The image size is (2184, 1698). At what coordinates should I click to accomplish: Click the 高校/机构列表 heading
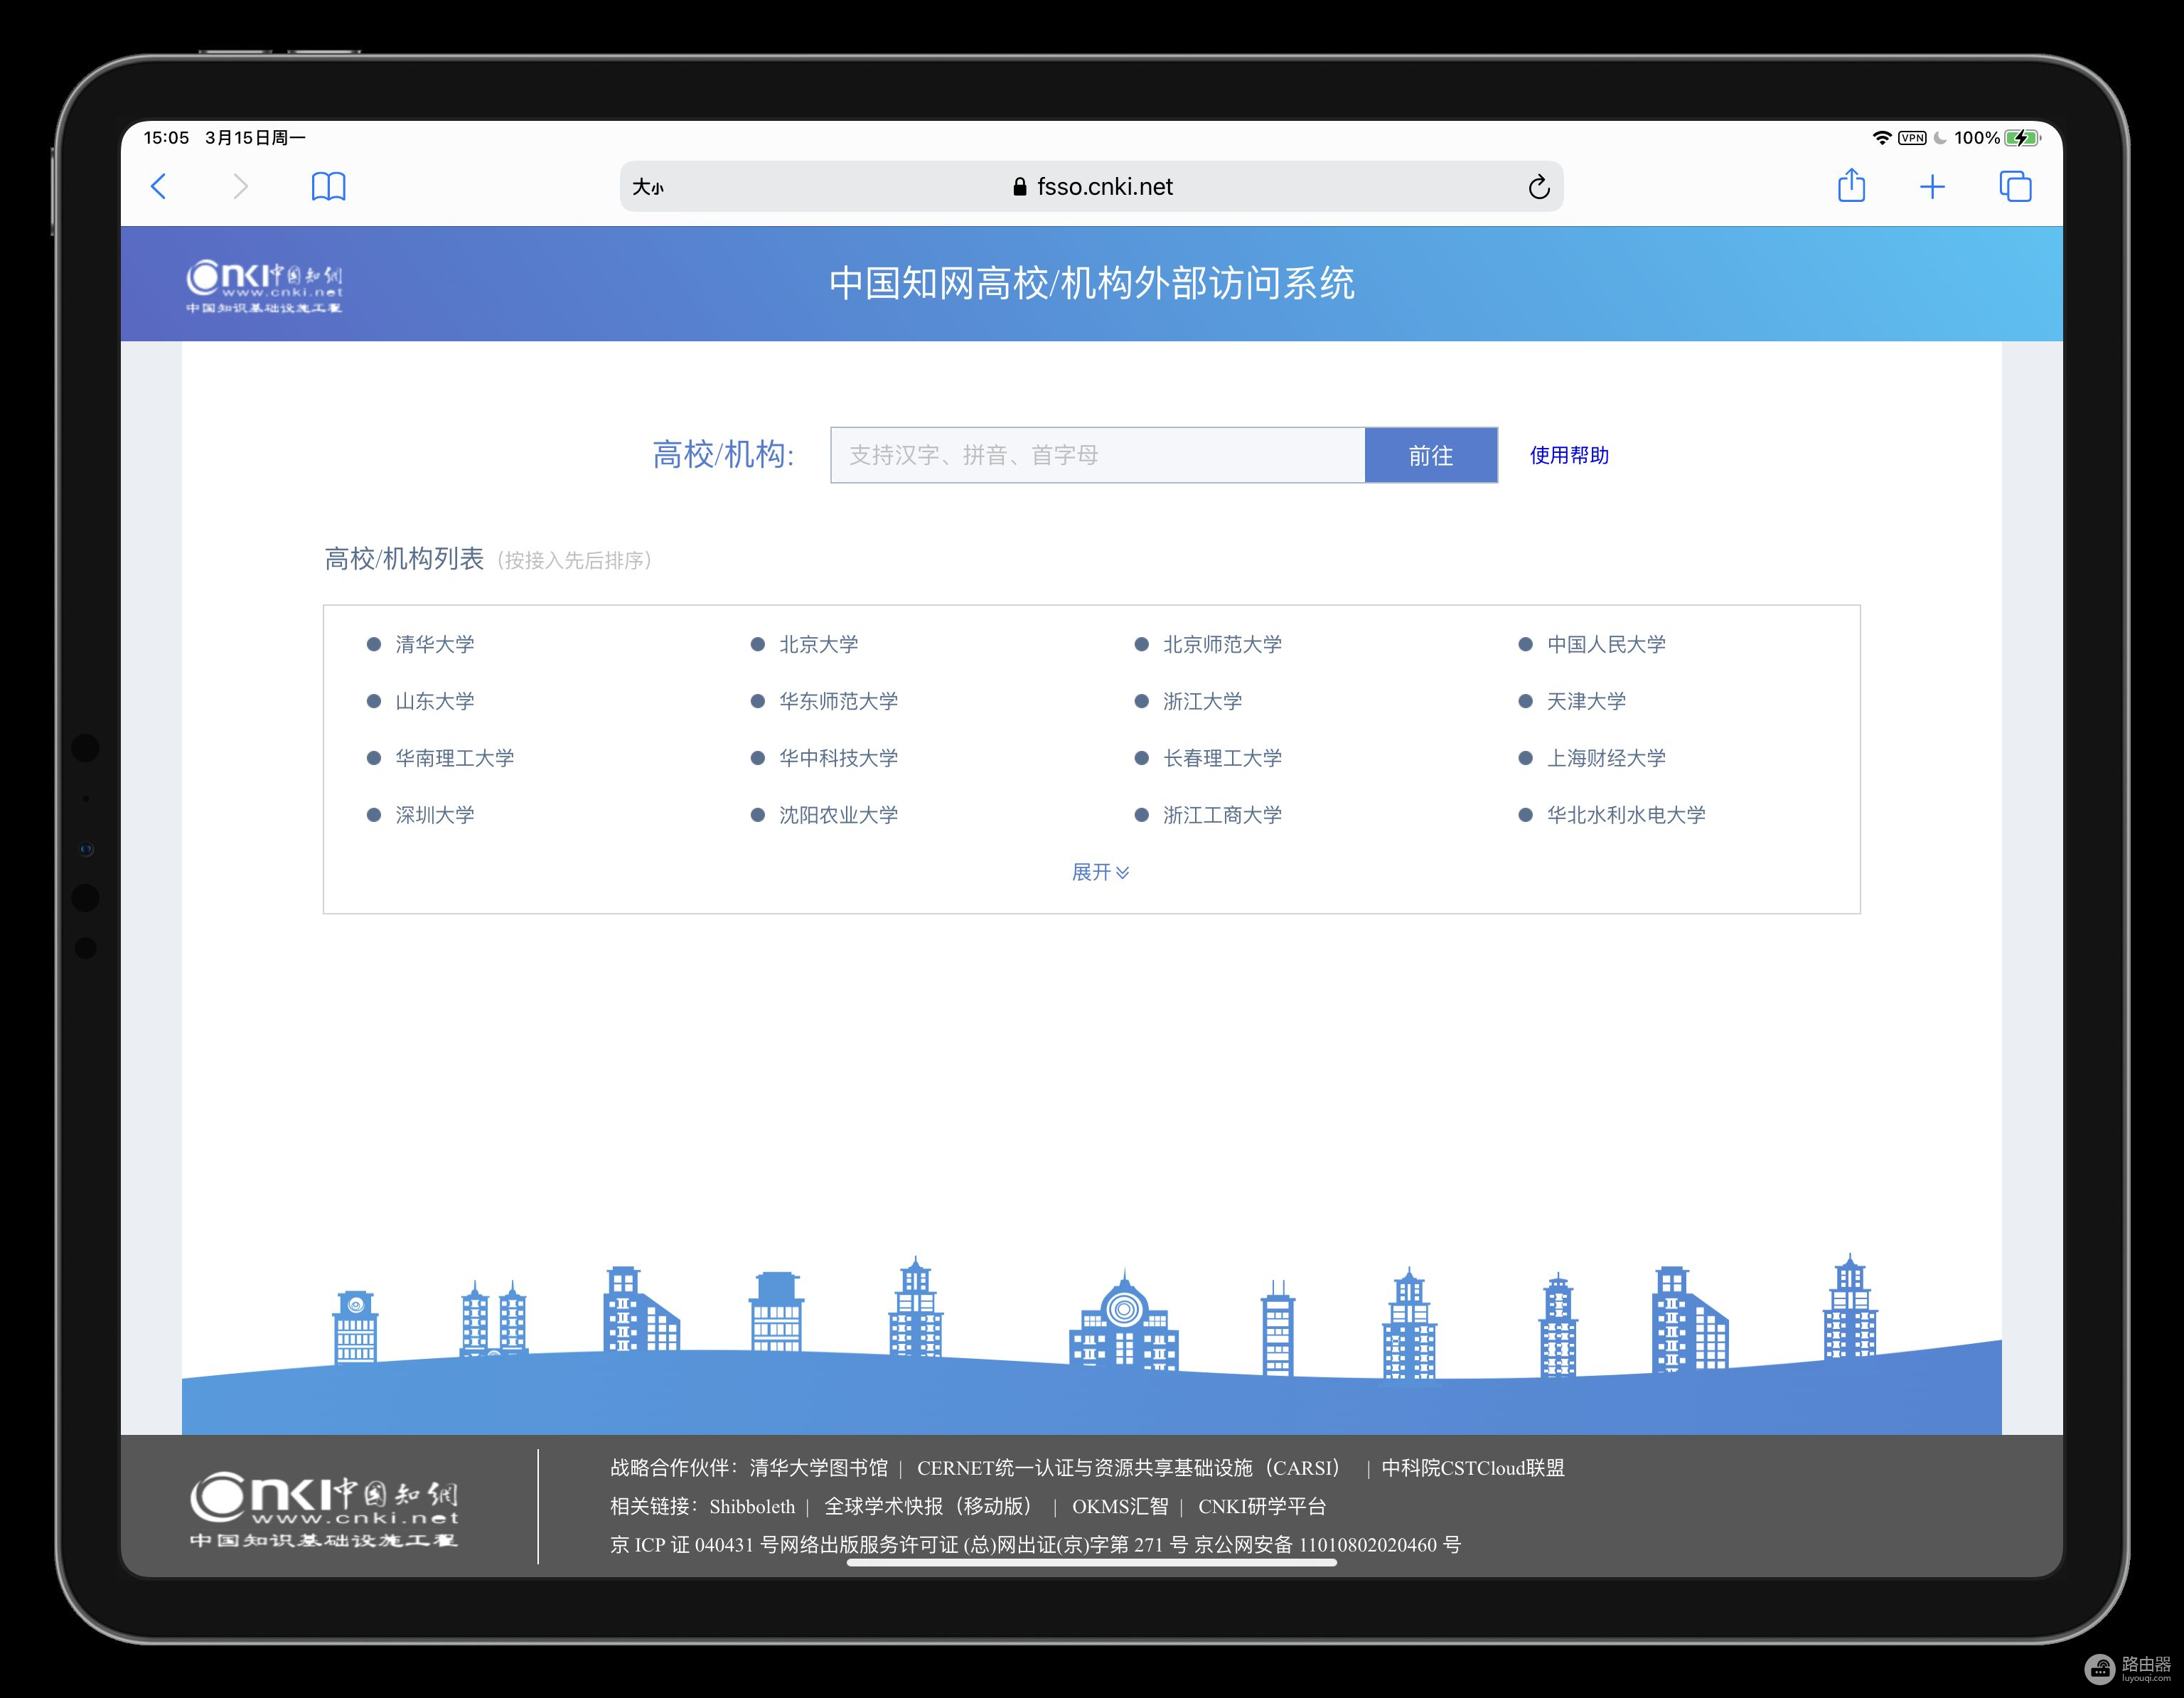coord(404,558)
